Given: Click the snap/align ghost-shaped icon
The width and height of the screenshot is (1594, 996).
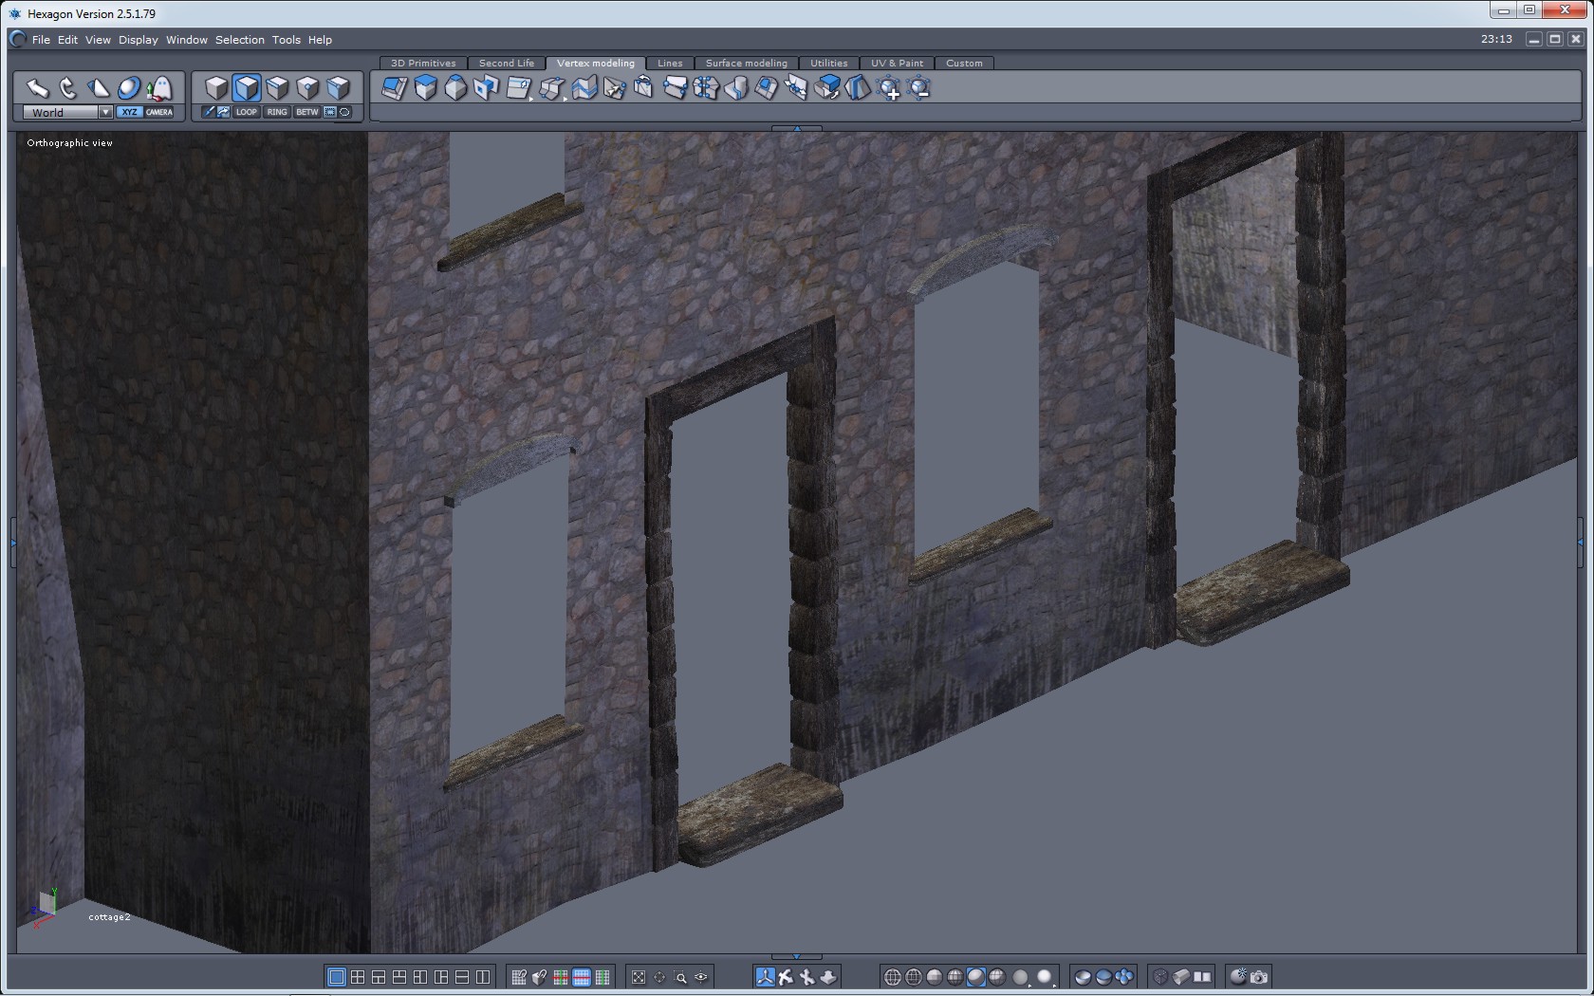Looking at the screenshot, I should coord(159,88).
